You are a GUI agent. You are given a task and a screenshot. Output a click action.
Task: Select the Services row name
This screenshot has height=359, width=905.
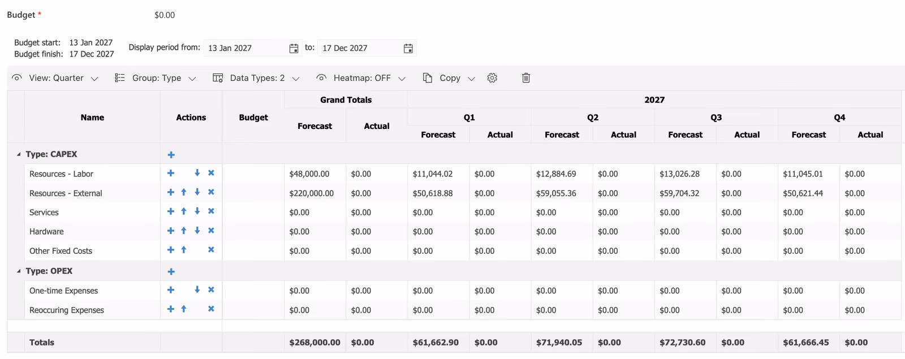44,213
